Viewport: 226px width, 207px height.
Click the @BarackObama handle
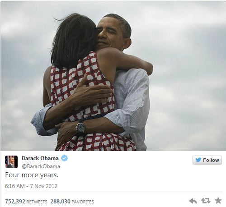click(x=41, y=166)
